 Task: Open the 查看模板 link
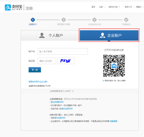click(114, 121)
